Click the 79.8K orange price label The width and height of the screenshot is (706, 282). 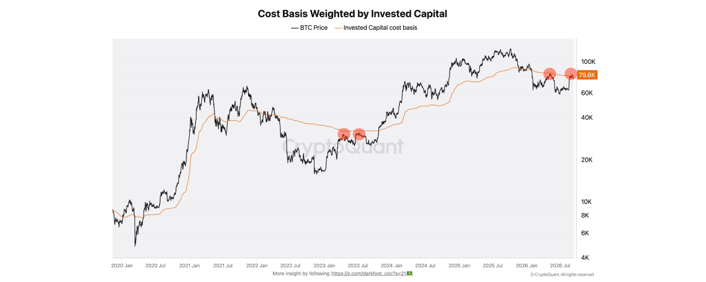coord(587,75)
